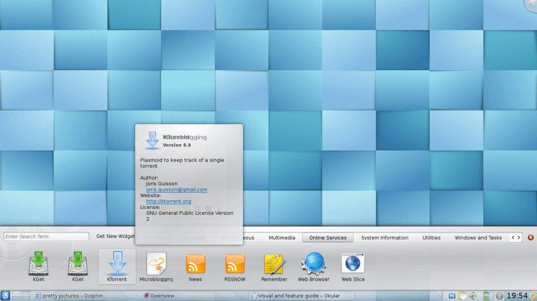Open the joris.guisson@gmail.com email link
This screenshot has height=301, width=537.
point(176,189)
